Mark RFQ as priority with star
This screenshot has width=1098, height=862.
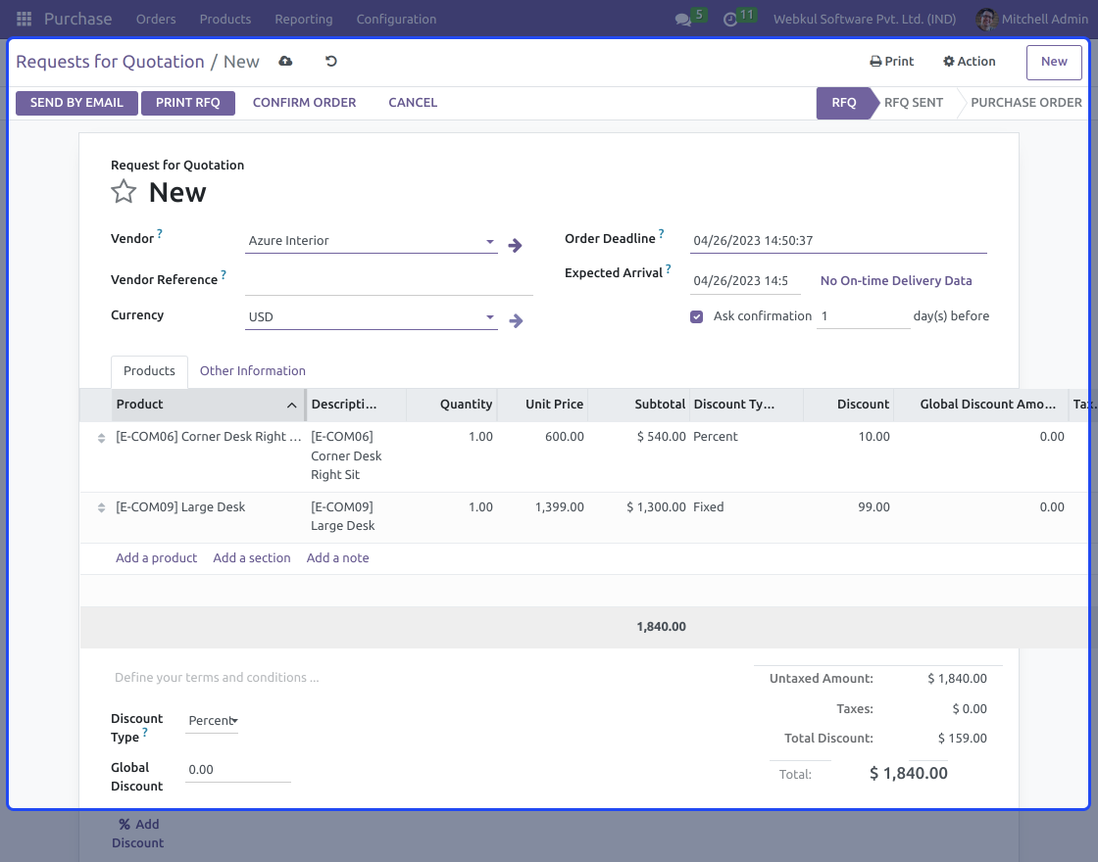124,191
